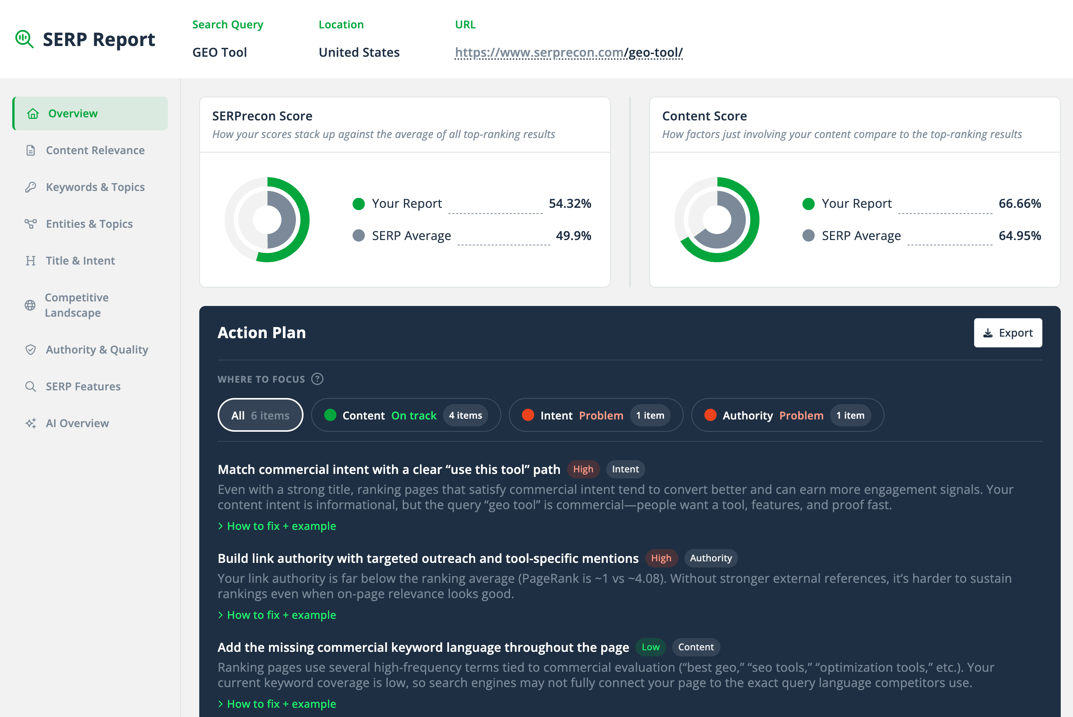Screen dimensions: 1073x717
Task: Click the Intent tag on first action item
Action: click(625, 469)
